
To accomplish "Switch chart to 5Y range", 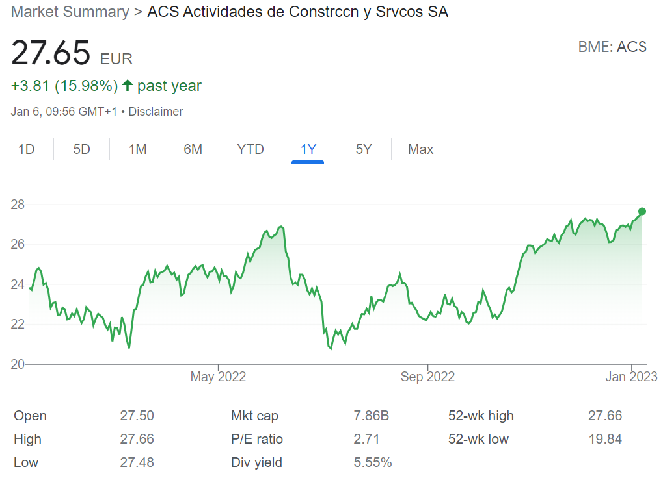I will point(364,149).
